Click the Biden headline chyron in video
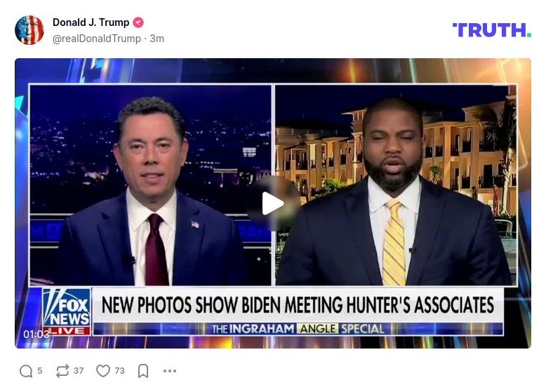Viewport: 546px width, 392px height. [x=298, y=305]
